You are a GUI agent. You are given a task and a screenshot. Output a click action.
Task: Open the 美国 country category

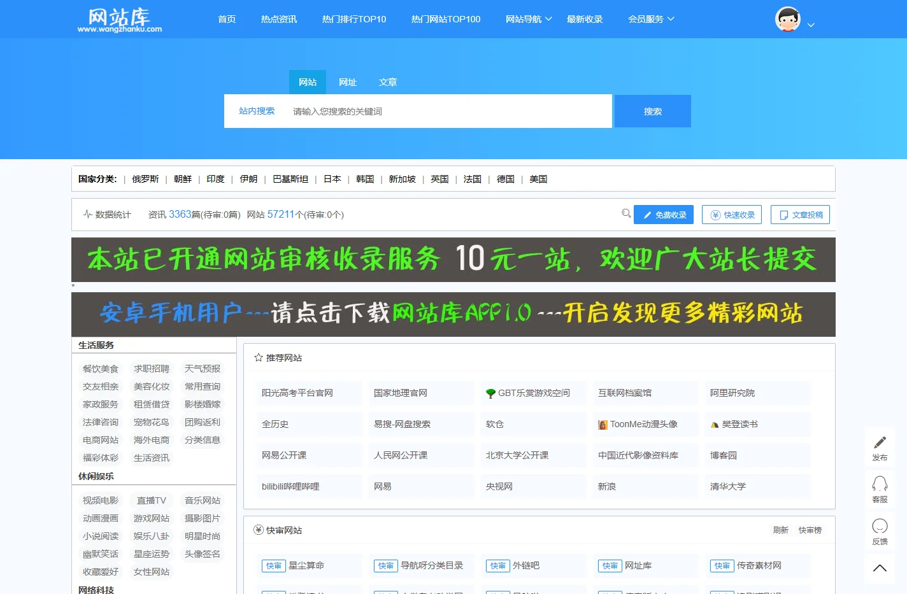(538, 179)
